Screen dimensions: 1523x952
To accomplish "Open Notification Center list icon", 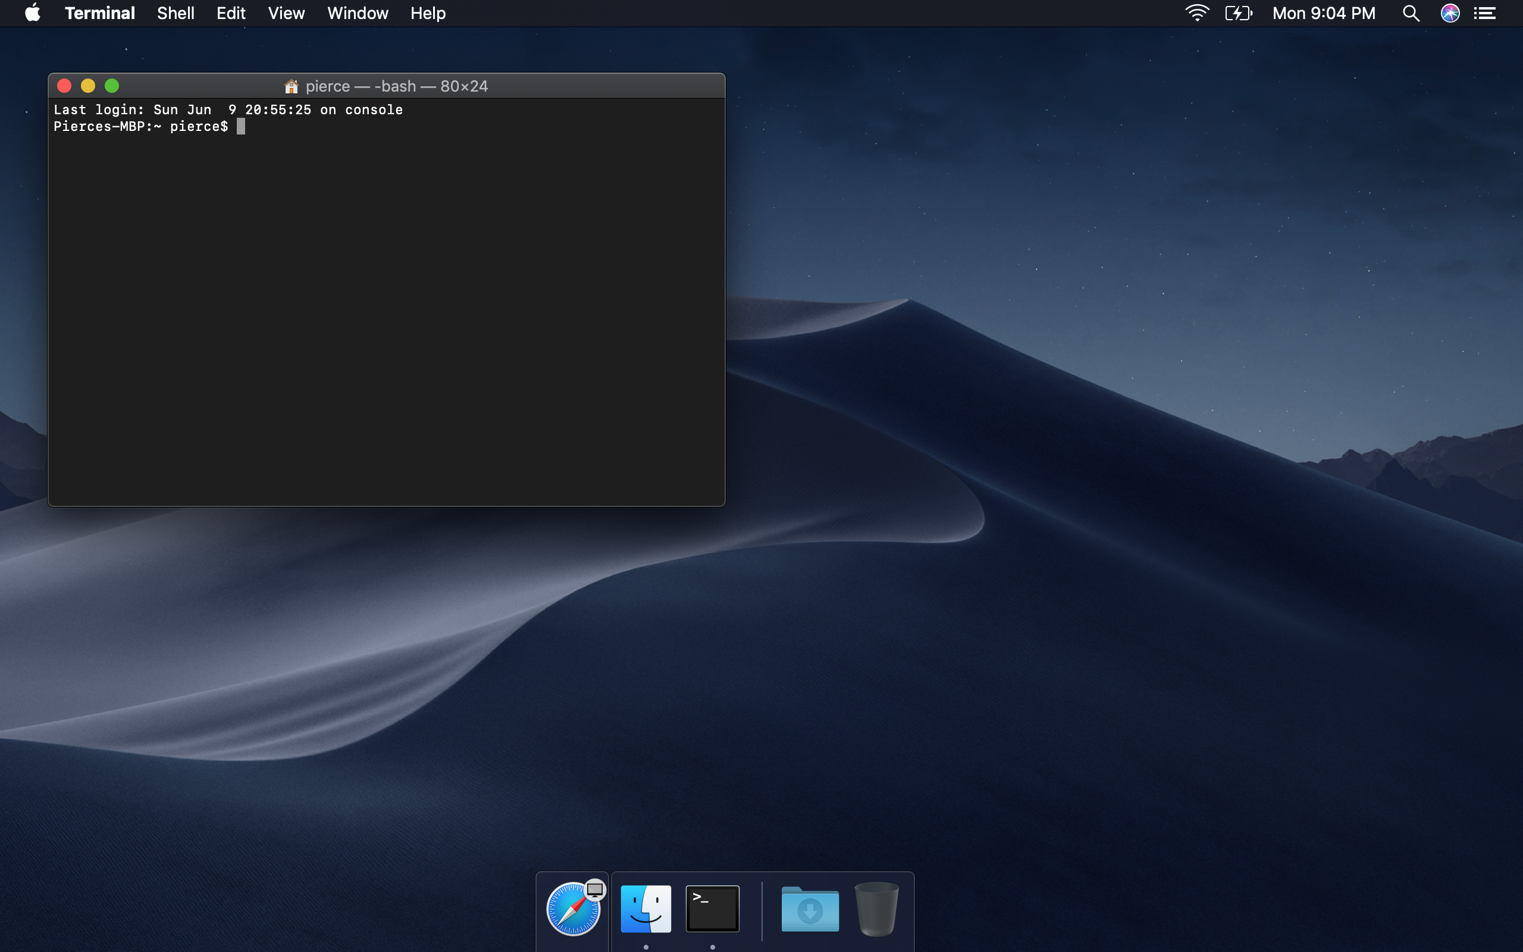I will pyautogui.click(x=1484, y=13).
